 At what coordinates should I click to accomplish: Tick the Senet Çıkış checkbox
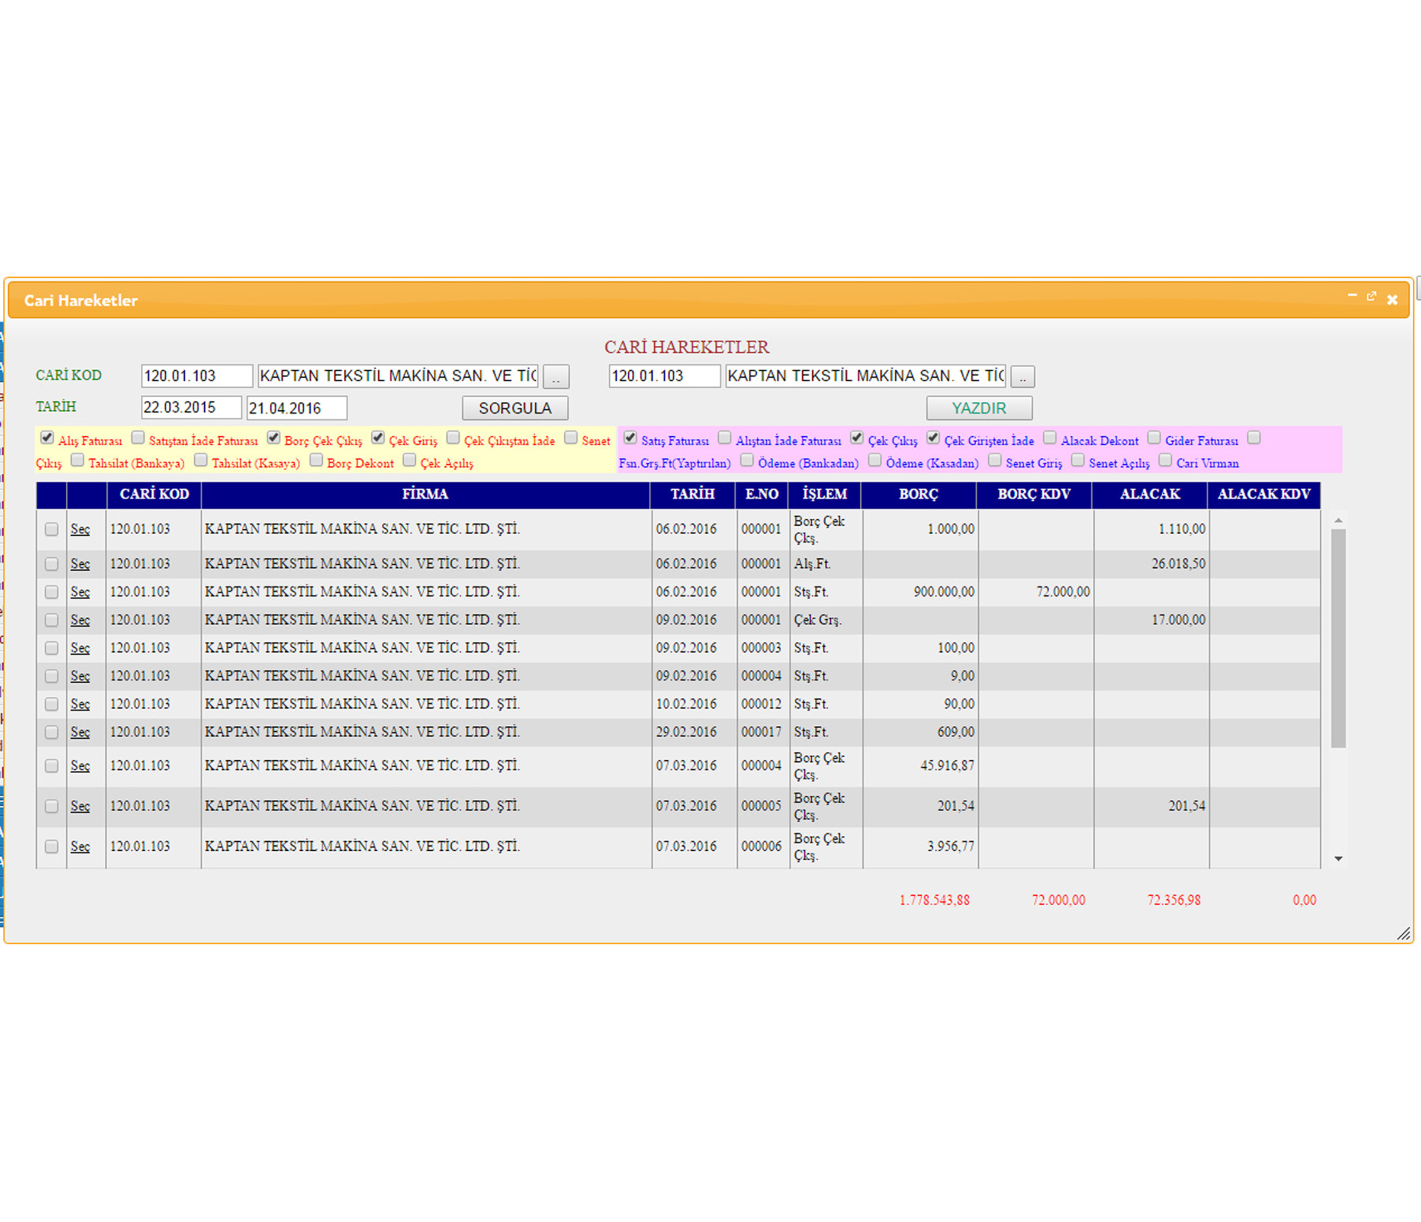pos(571,438)
